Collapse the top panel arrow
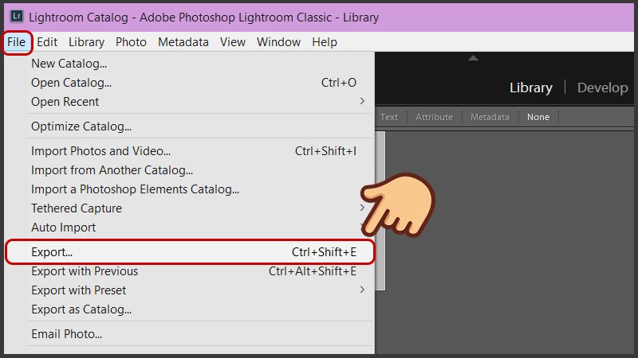 tap(473, 58)
